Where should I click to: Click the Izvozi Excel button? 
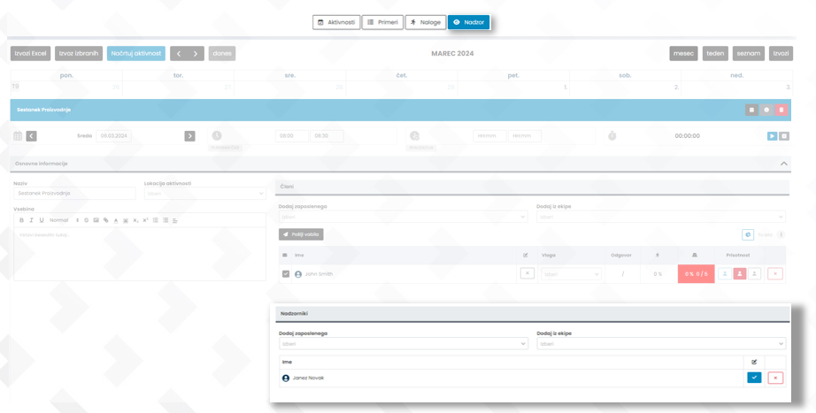pyautogui.click(x=30, y=54)
